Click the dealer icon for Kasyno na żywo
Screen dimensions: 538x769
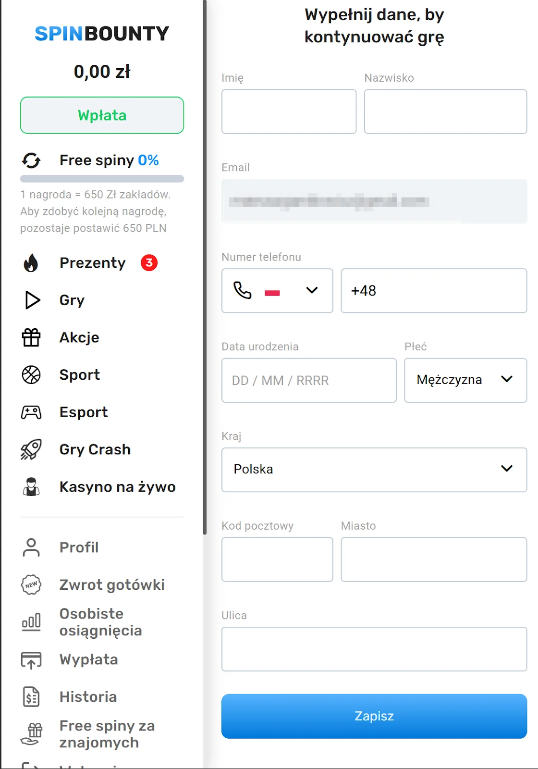pyautogui.click(x=31, y=487)
